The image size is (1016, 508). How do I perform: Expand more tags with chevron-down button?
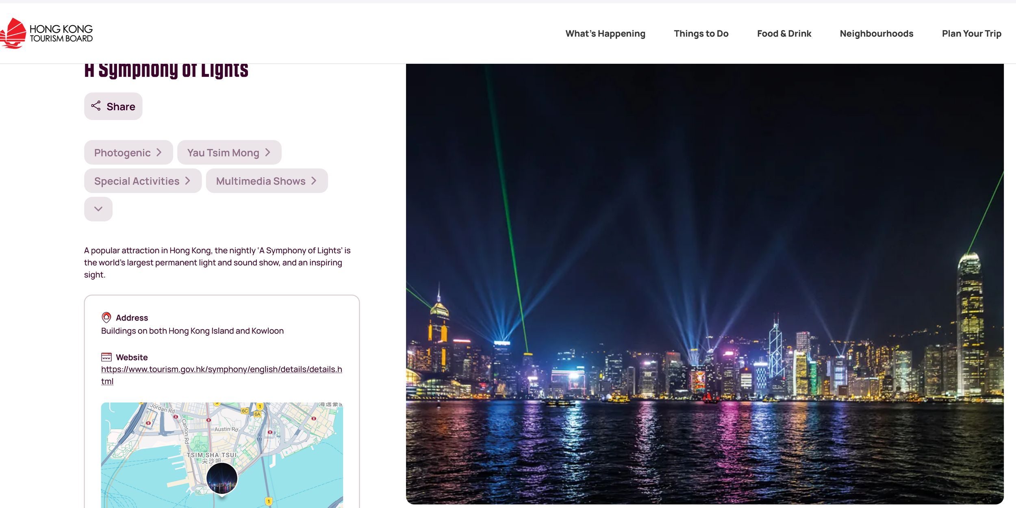tap(98, 209)
